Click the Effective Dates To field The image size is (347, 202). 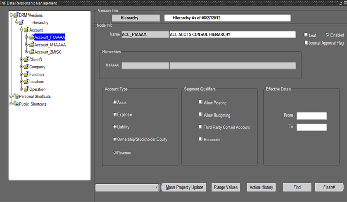[x=312, y=127]
